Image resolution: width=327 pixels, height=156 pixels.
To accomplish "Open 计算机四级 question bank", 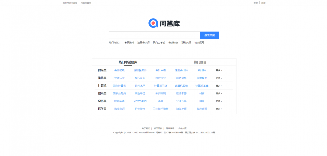I will tap(181, 86).
